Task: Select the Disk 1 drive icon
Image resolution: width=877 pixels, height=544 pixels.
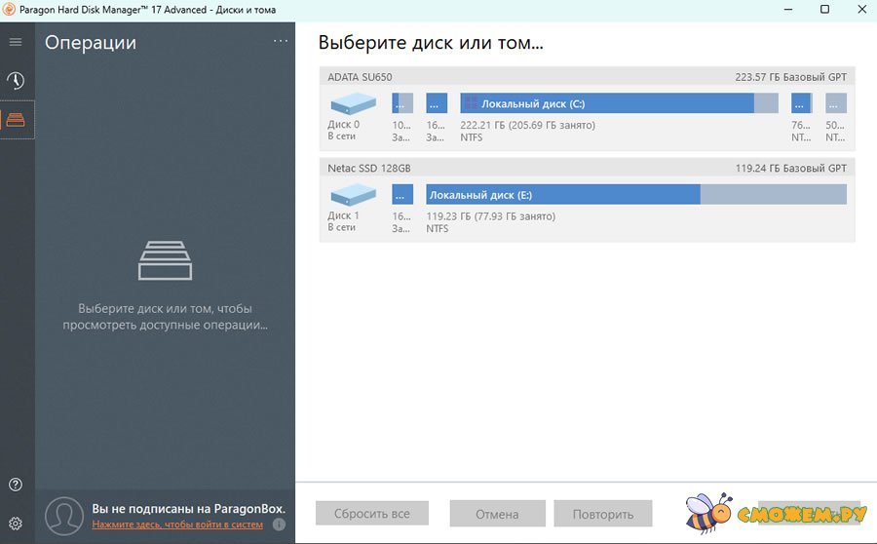Action: tap(352, 195)
